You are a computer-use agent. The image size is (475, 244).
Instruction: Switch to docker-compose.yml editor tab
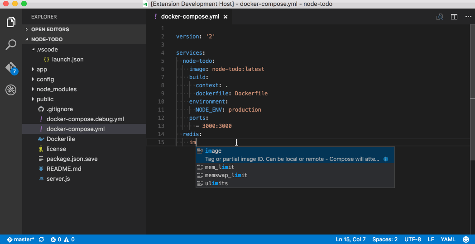tap(190, 17)
